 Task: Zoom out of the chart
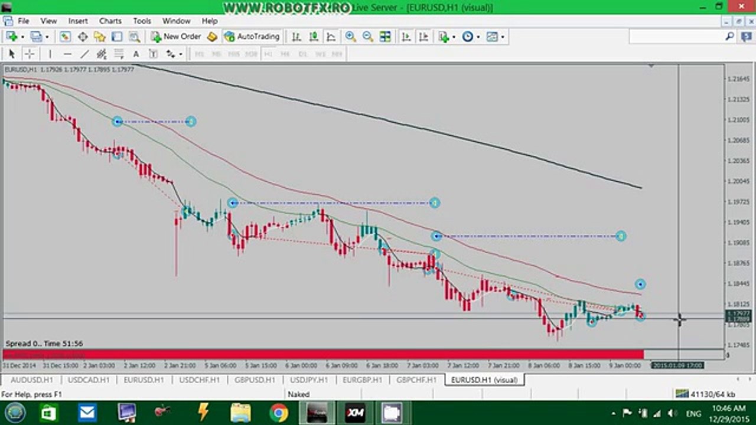[x=368, y=37]
